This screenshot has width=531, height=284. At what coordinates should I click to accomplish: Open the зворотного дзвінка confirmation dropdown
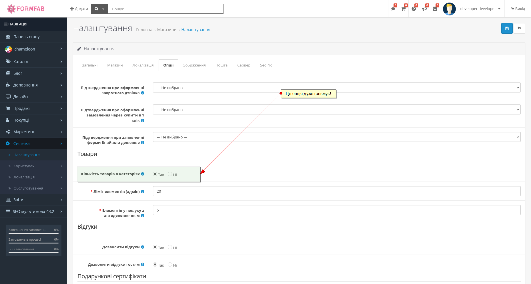337,88
